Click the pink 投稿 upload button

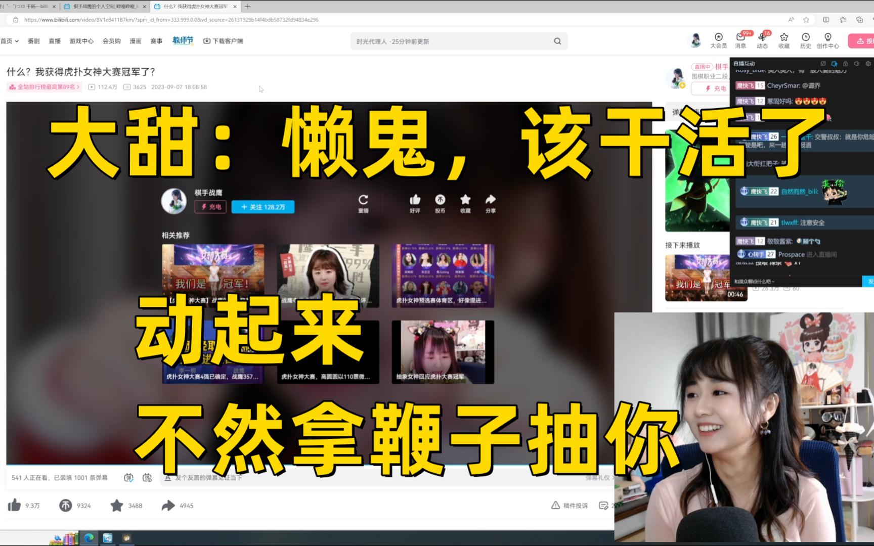pyautogui.click(x=861, y=41)
